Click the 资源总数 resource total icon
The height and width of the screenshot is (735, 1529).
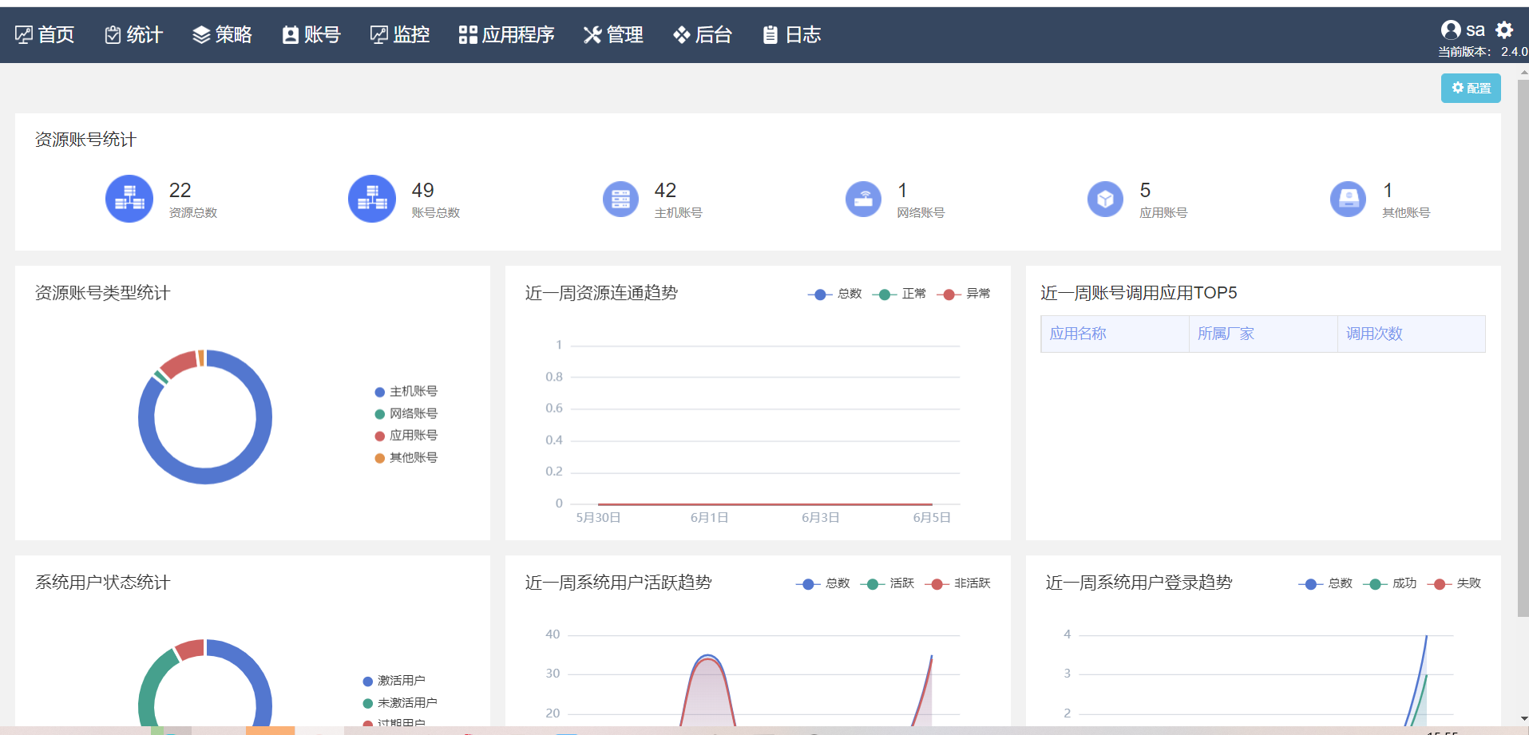click(129, 199)
